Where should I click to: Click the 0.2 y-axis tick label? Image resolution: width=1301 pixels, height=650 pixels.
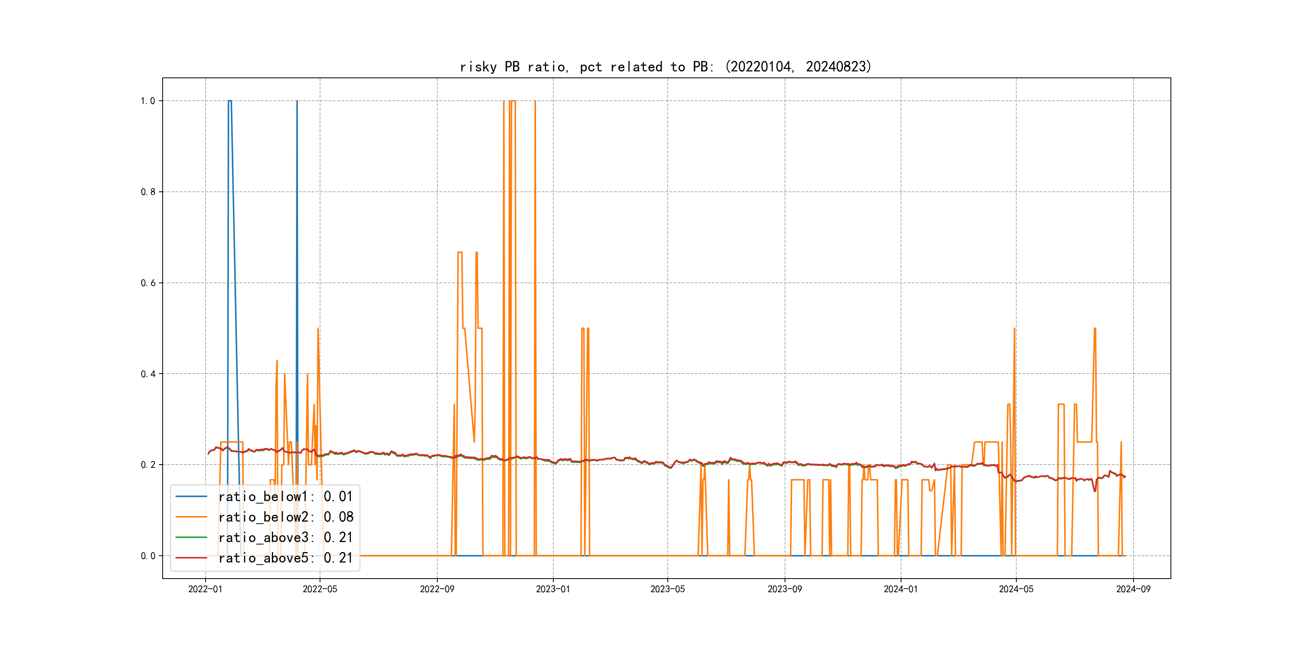tap(148, 465)
